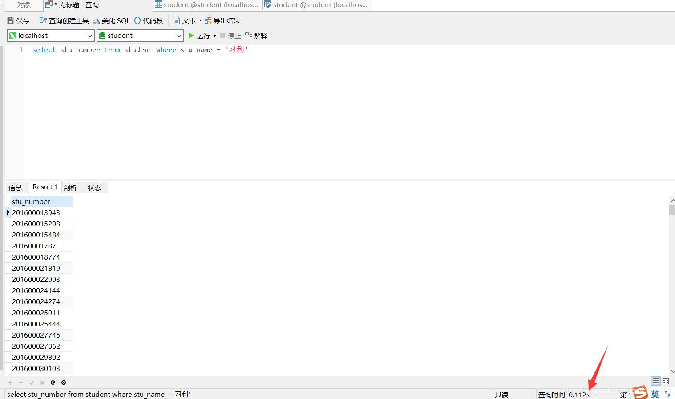
Task: Delete record with minus icon
Action: coord(21,383)
